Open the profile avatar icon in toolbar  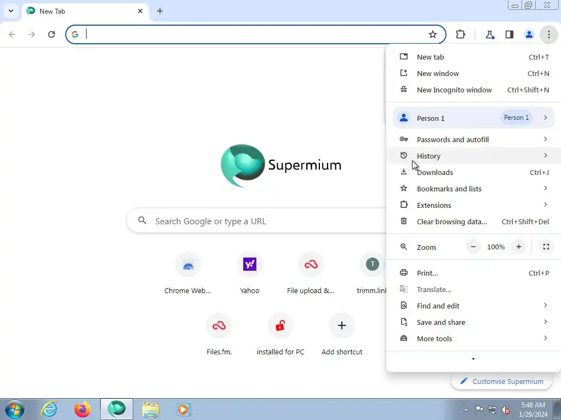[529, 34]
